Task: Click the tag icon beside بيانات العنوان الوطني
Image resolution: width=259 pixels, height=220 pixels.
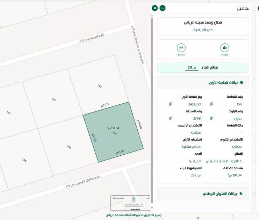Action: click(241, 194)
